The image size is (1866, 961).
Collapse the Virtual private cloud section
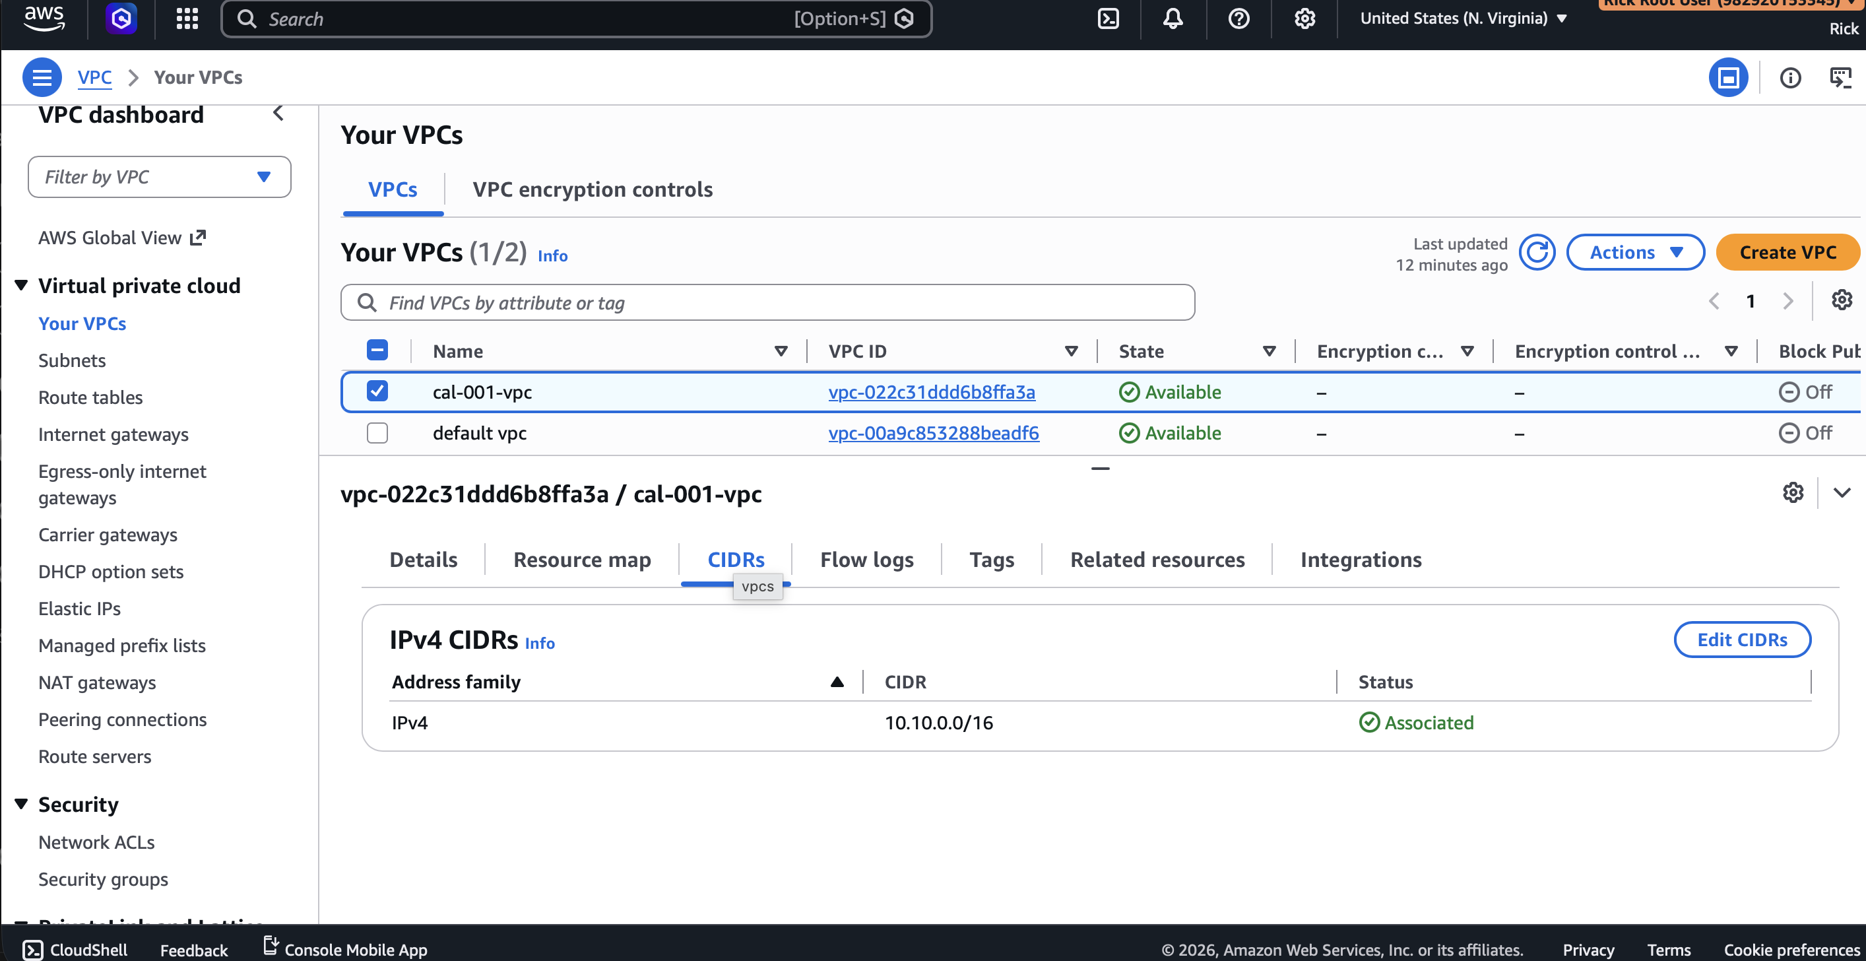(x=22, y=286)
